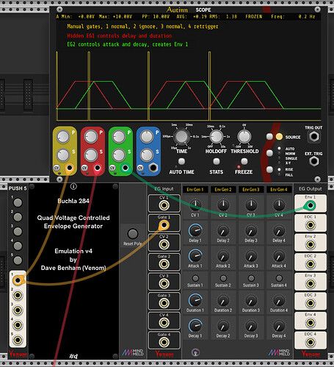The height and width of the screenshot is (367, 334).
Task: Click the scope THRESHOLD knob
Action: [x=244, y=137]
